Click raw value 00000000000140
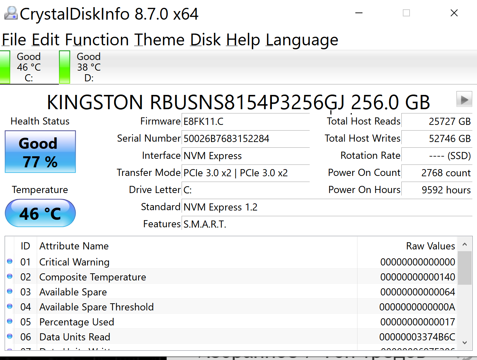 tap(418, 277)
